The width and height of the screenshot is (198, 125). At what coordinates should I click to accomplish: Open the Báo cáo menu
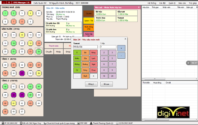182,3
